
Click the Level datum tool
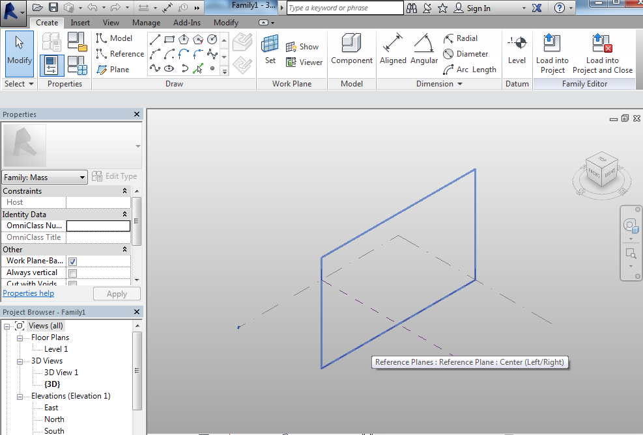(517, 49)
